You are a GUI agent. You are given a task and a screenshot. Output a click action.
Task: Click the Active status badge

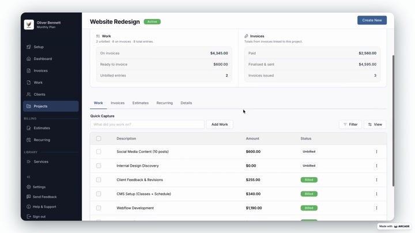tap(152, 22)
